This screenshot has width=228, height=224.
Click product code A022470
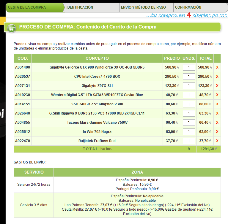[23, 141]
